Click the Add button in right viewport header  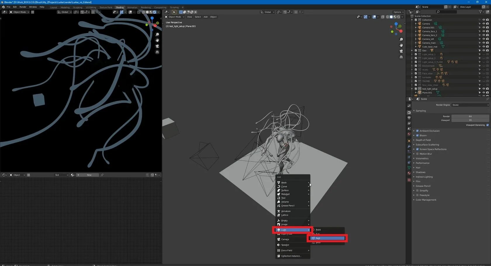[x=205, y=17]
